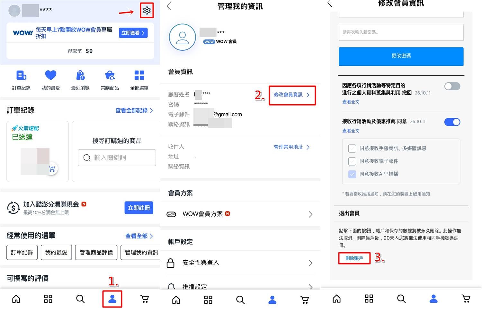
Task: Open the cart from the account overview screen's bottom bar
Action: point(145,299)
